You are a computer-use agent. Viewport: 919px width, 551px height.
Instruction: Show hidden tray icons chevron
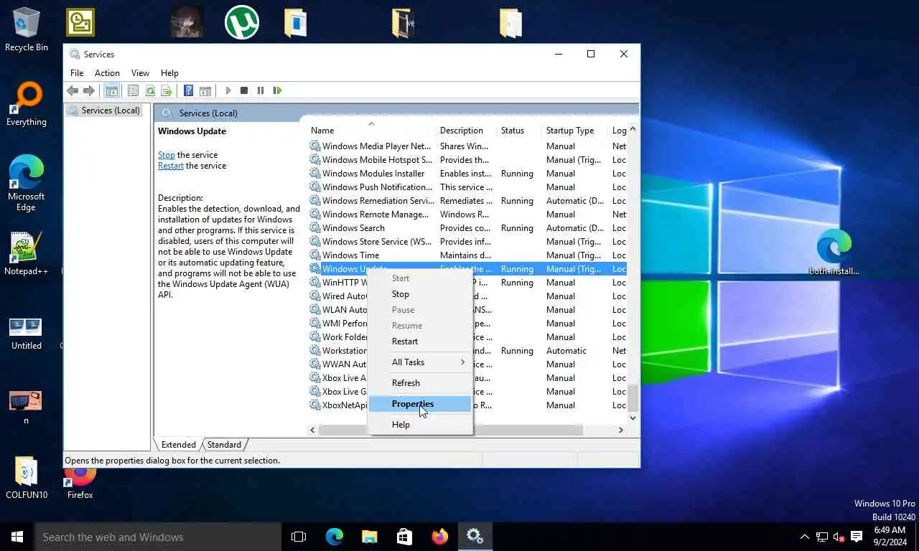[x=804, y=537]
